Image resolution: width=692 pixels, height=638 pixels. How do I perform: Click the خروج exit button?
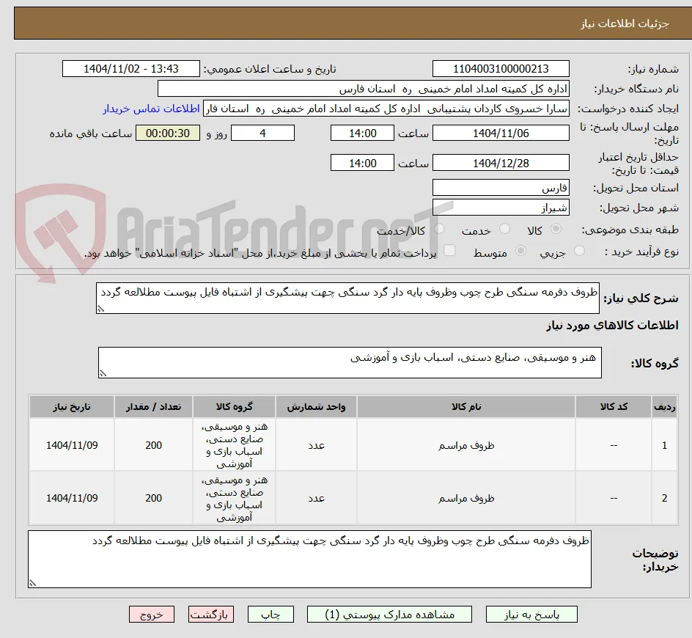[x=151, y=614]
